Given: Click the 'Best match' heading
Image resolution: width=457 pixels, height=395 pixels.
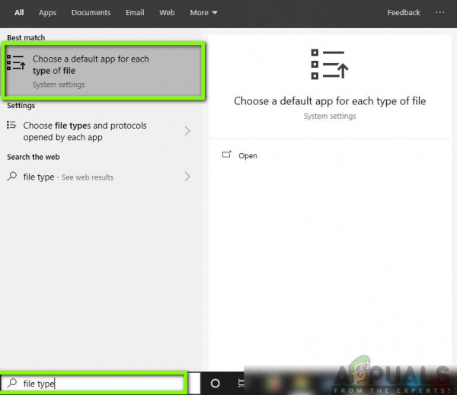Looking at the screenshot, I should click(x=26, y=38).
